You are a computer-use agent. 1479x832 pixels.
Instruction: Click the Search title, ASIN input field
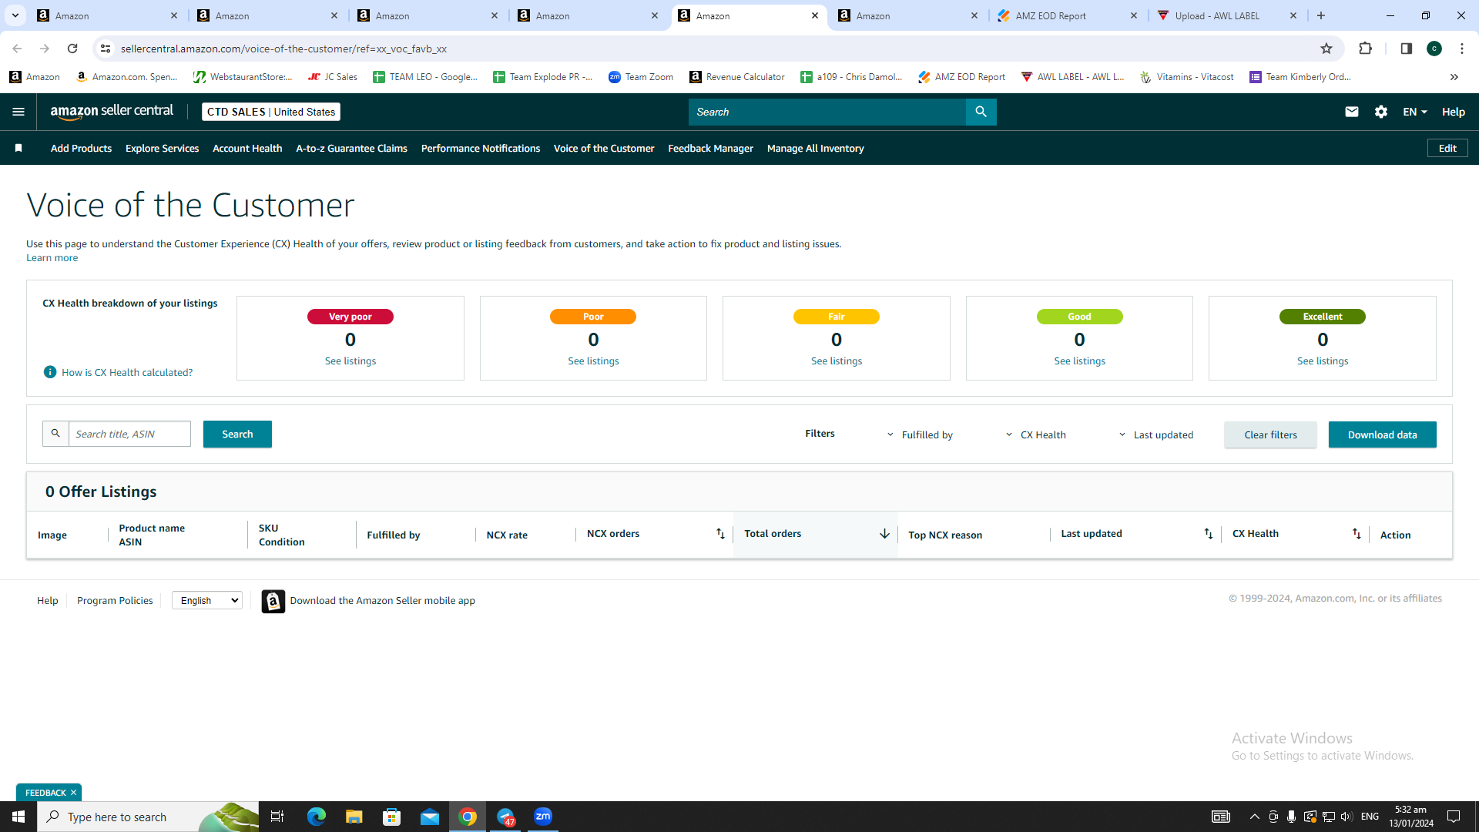pos(129,434)
